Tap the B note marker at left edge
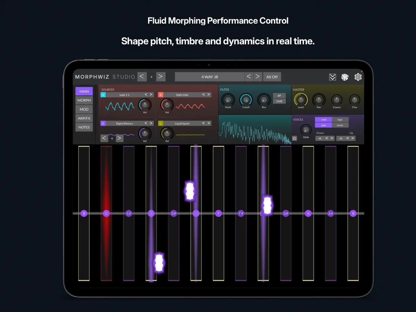Screen dimensions: 416x312 point(84,213)
